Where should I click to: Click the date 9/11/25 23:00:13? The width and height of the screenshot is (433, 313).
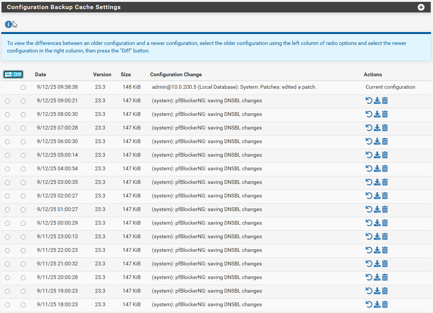coord(57,236)
